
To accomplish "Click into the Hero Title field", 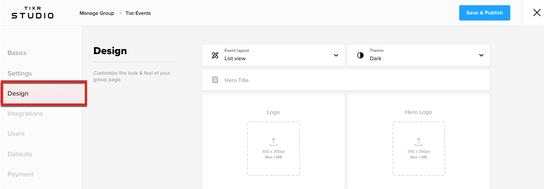I will pos(346,80).
